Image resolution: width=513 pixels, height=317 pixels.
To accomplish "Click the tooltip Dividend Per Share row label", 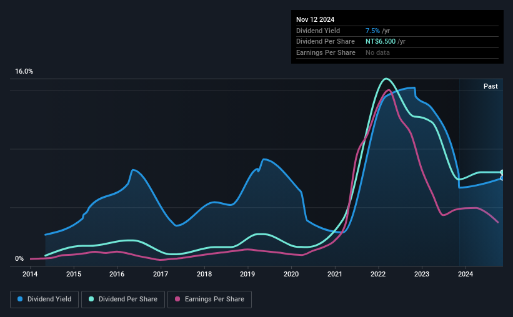I will click(x=326, y=42).
